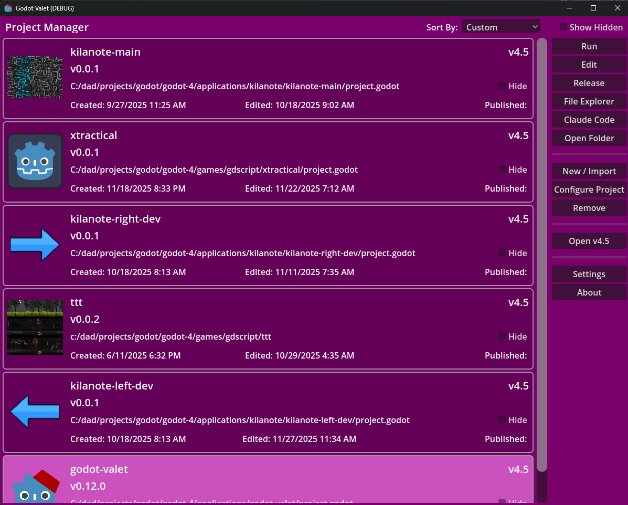Tick the Hide checkbox for ttt

point(502,336)
